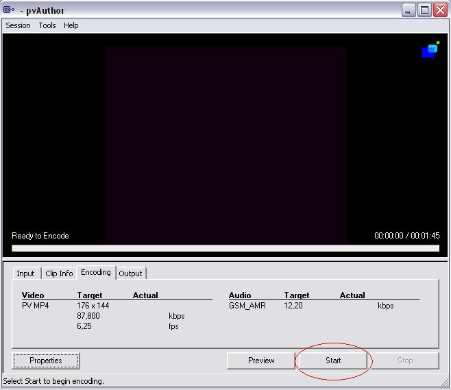Click the '87,800' target bitrate value
Image resolution: width=451 pixels, height=390 pixels.
click(x=88, y=316)
